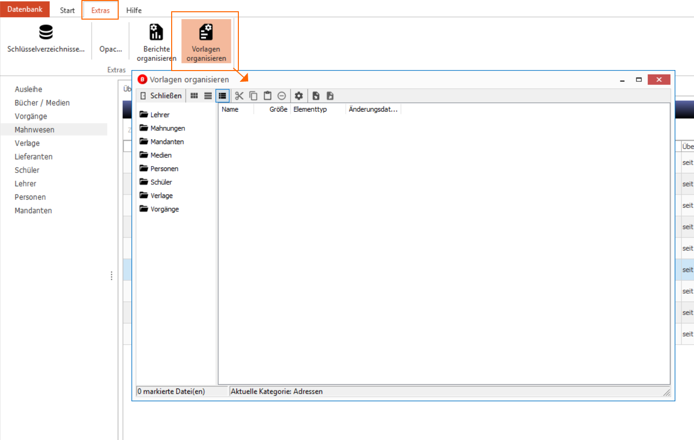Select the Medien folder

(155, 155)
